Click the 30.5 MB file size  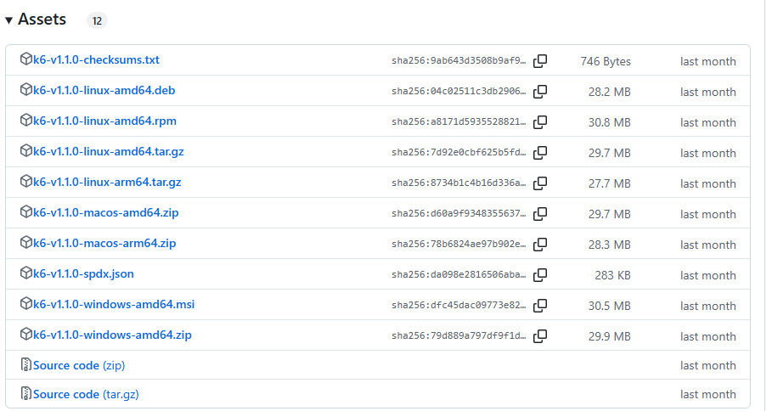[610, 306]
